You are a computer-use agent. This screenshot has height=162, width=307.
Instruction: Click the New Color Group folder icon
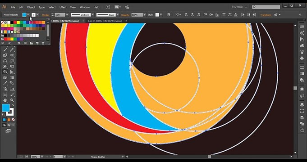pos(31,43)
